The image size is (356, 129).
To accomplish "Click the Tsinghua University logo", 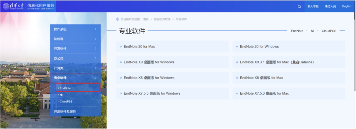I will pos(13,6).
